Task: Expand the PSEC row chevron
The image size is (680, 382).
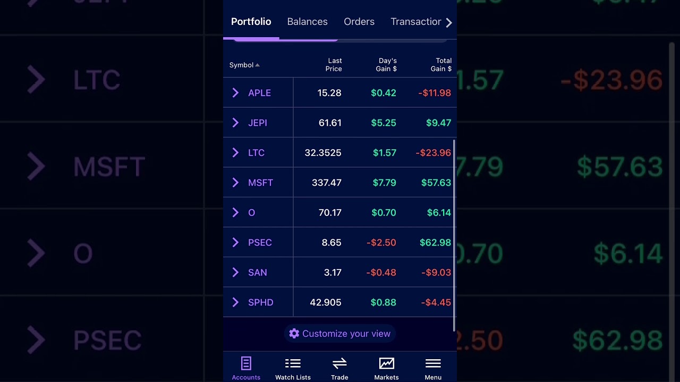Action: click(x=235, y=242)
